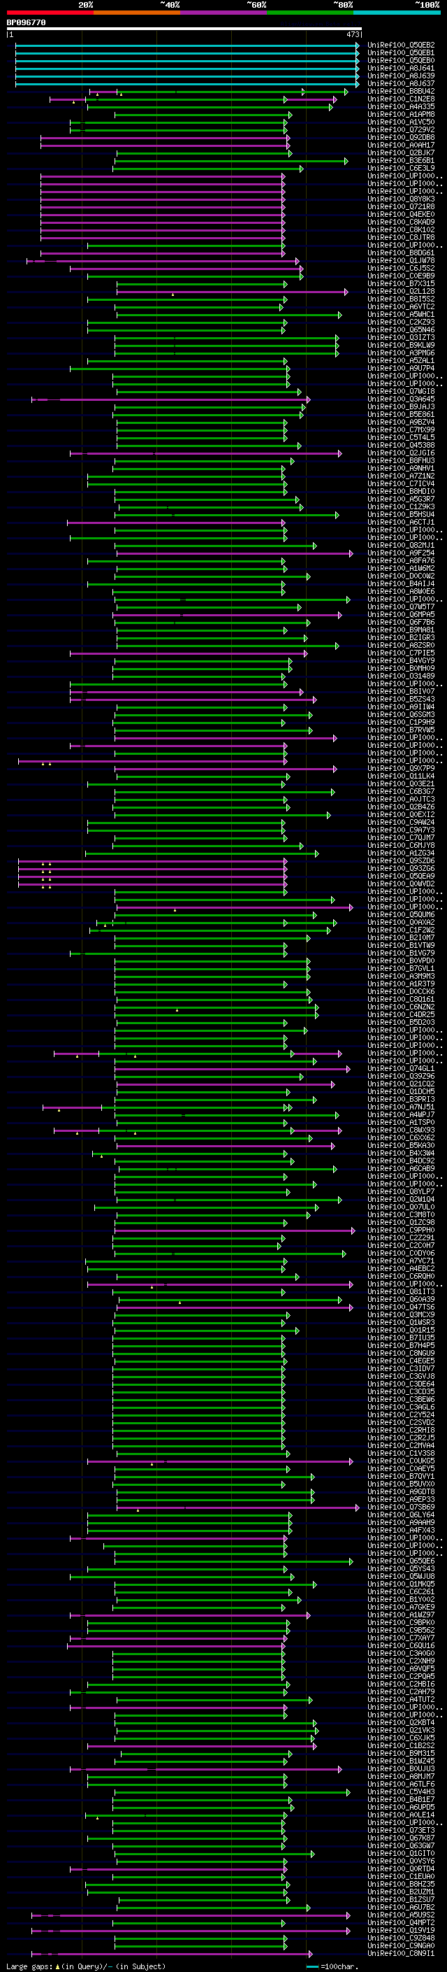Viewport: 447px width, 1972px height.
Task: Click the purple ~60% identity legend segment
Action: [223, 13]
